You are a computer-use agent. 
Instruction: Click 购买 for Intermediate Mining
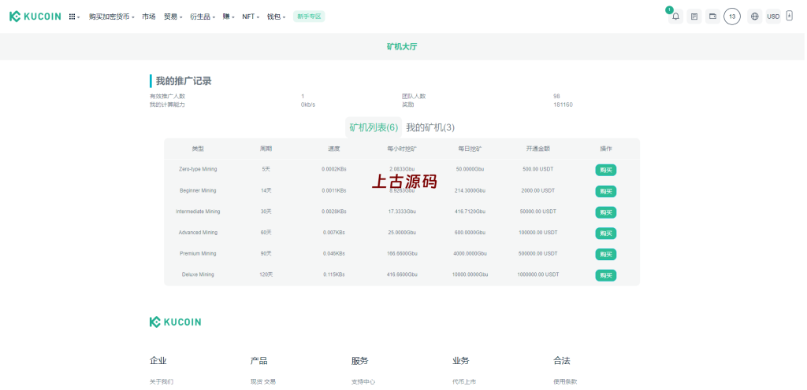(606, 212)
